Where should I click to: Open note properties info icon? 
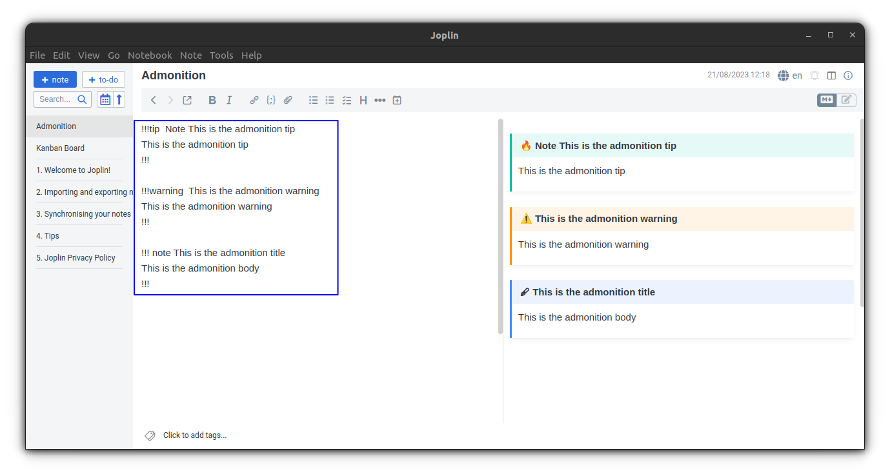(x=848, y=75)
